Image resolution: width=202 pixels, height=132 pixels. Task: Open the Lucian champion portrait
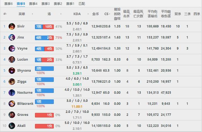click(12, 59)
